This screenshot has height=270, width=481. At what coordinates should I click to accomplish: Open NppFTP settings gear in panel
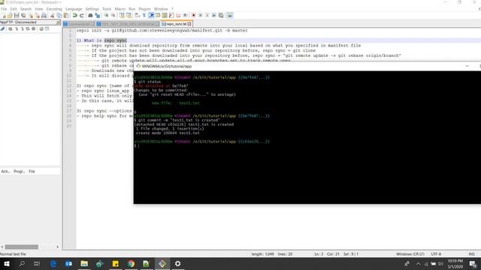(x=41, y=28)
